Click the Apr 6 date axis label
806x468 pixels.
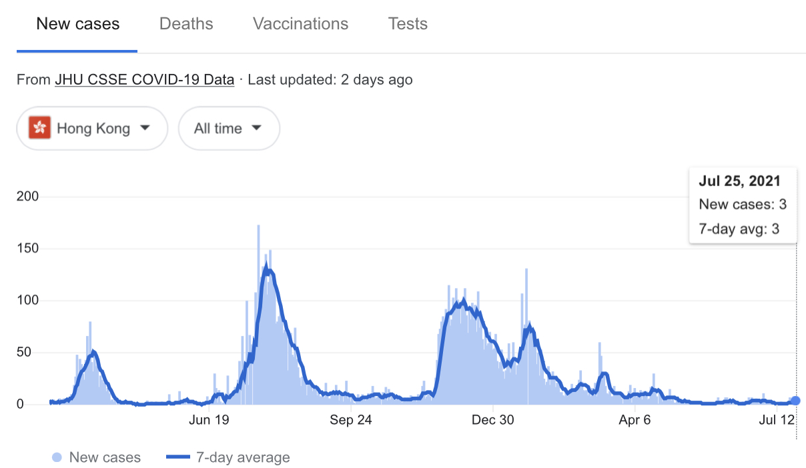635,420
